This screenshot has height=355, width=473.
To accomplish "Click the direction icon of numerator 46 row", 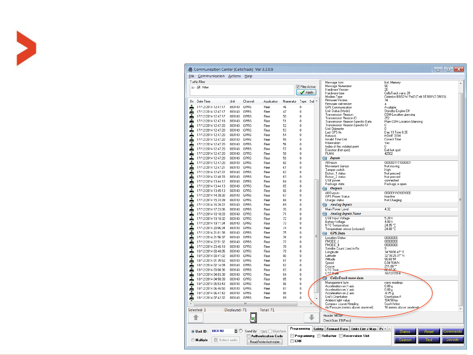I will tap(191, 107).
